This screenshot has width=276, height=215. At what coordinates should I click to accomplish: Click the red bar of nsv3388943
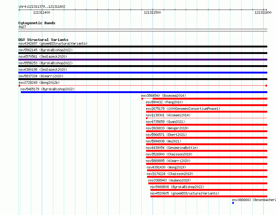click(x=208, y=183)
